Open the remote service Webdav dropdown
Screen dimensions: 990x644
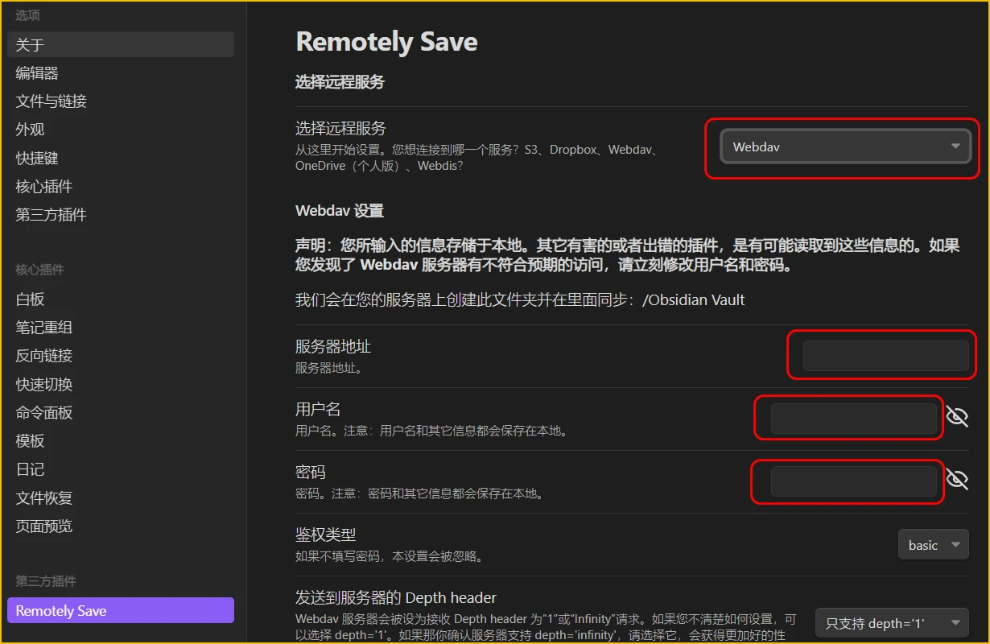click(x=845, y=147)
